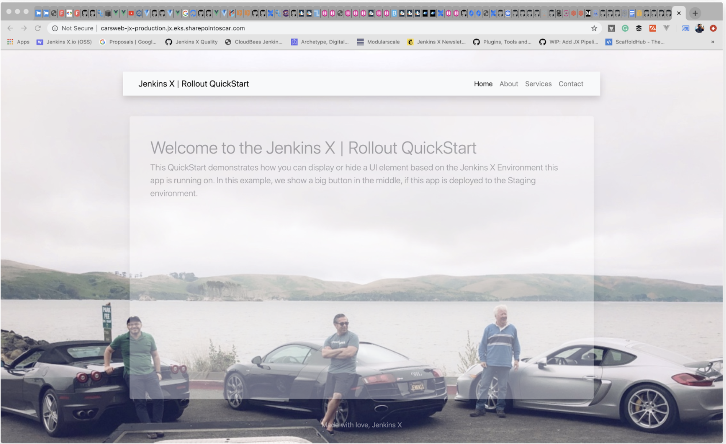Image resolution: width=726 pixels, height=444 pixels.
Task: Click the Jenkins X | Rollout QuickStart brand
Action: pyautogui.click(x=193, y=84)
